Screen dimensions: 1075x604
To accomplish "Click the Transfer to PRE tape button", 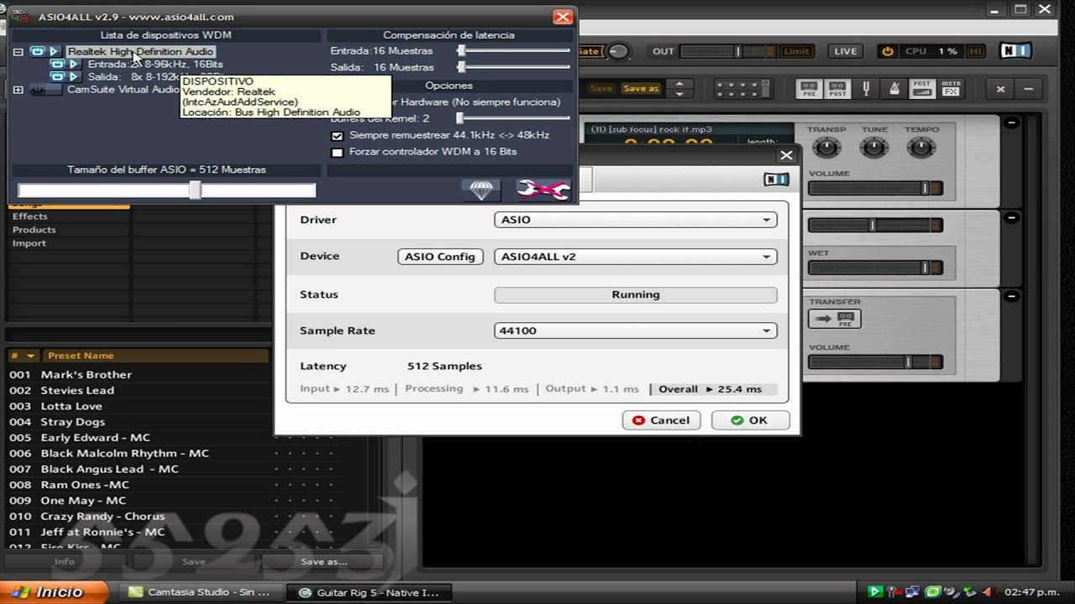I will (834, 319).
